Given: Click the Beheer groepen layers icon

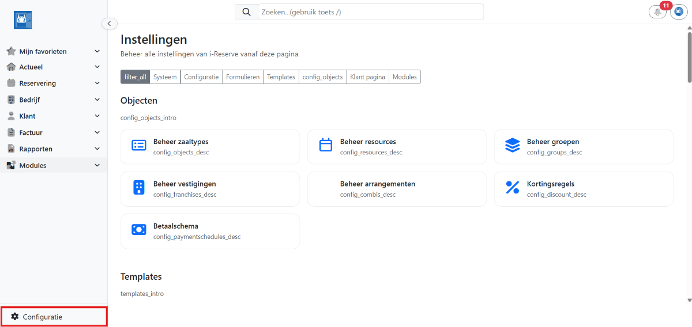Looking at the screenshot, I should 512,146.
